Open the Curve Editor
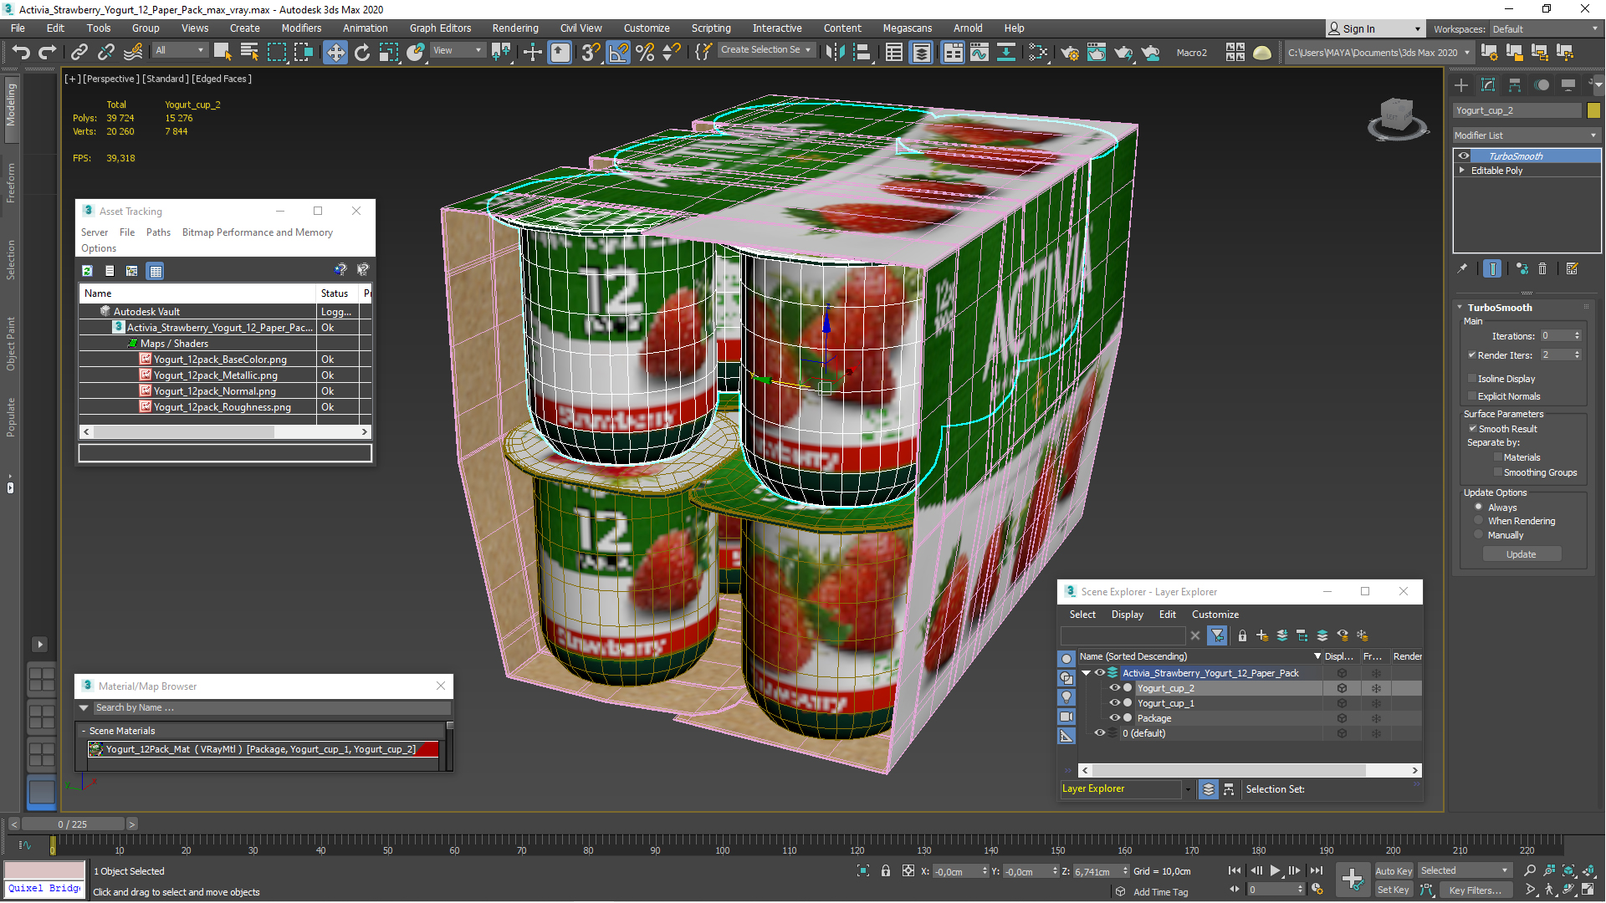The image size is (1606, 903). 979,52
